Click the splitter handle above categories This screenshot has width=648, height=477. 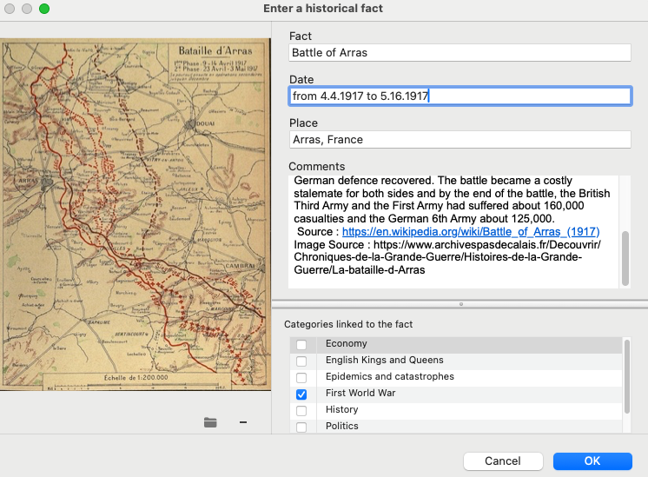click(460, 304)
